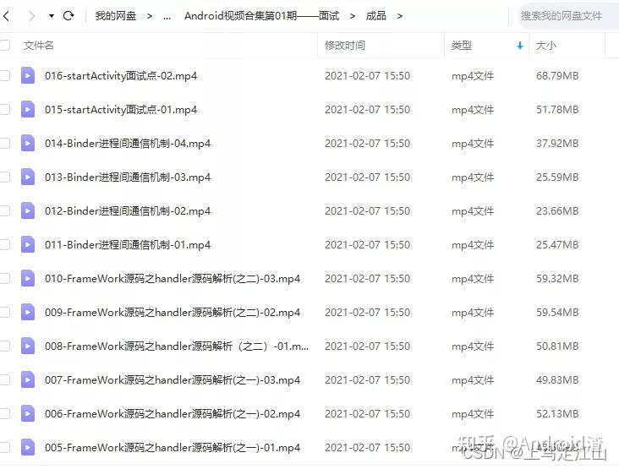Click the video icon for 014-Binder进程间通信机制-04.mp4
This screenshot has width=619, height=469.
tap(28, 143)
